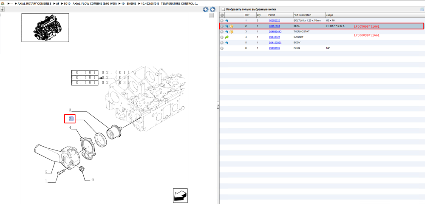This screenshot has height=204, width=425.
Task: Navigate to previous diagram with left arrow
Action: [x=206, y=9]
